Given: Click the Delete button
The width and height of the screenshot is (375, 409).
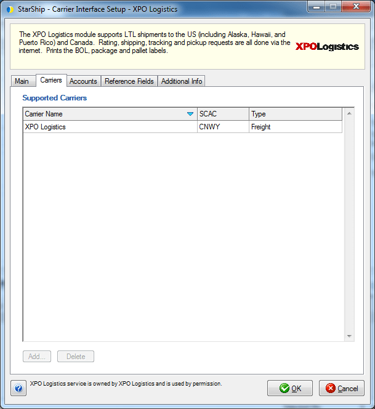Looking at the screenshot, I should pos(76,356).
